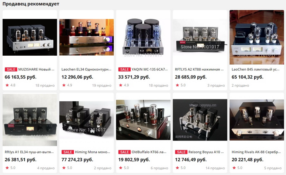Open Reisong Boyuu A10 amplifier image

[x=200, y=120]
